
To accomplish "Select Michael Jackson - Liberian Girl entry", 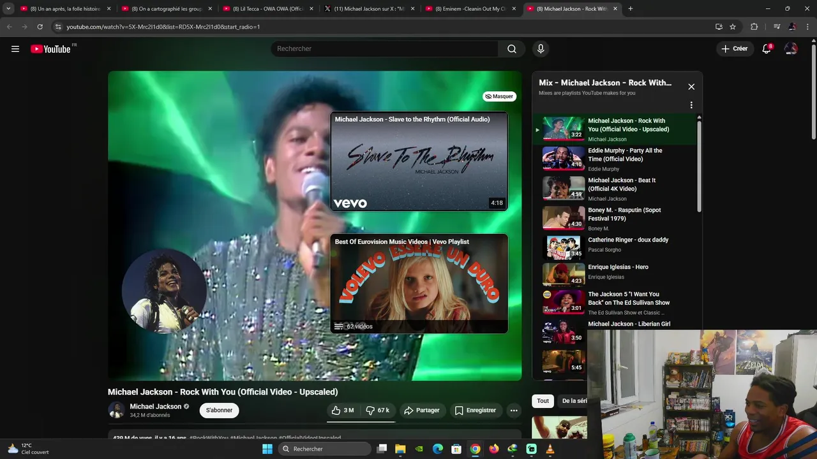I will [x=615, y=331].
